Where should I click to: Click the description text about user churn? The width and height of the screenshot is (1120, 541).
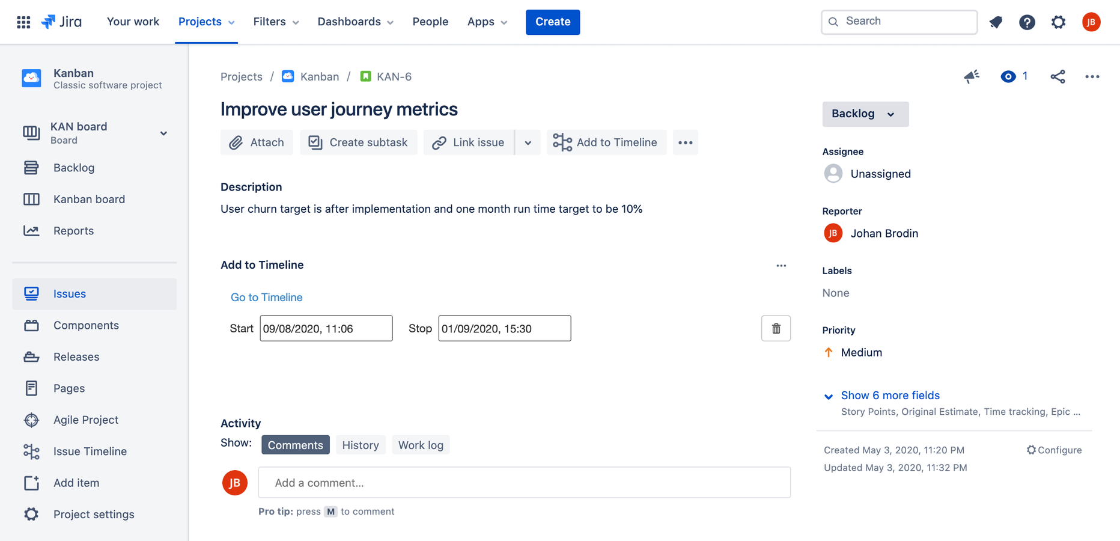pos(431,209)
